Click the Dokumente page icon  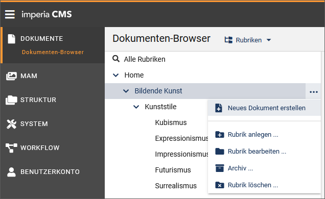coord(12,39)
